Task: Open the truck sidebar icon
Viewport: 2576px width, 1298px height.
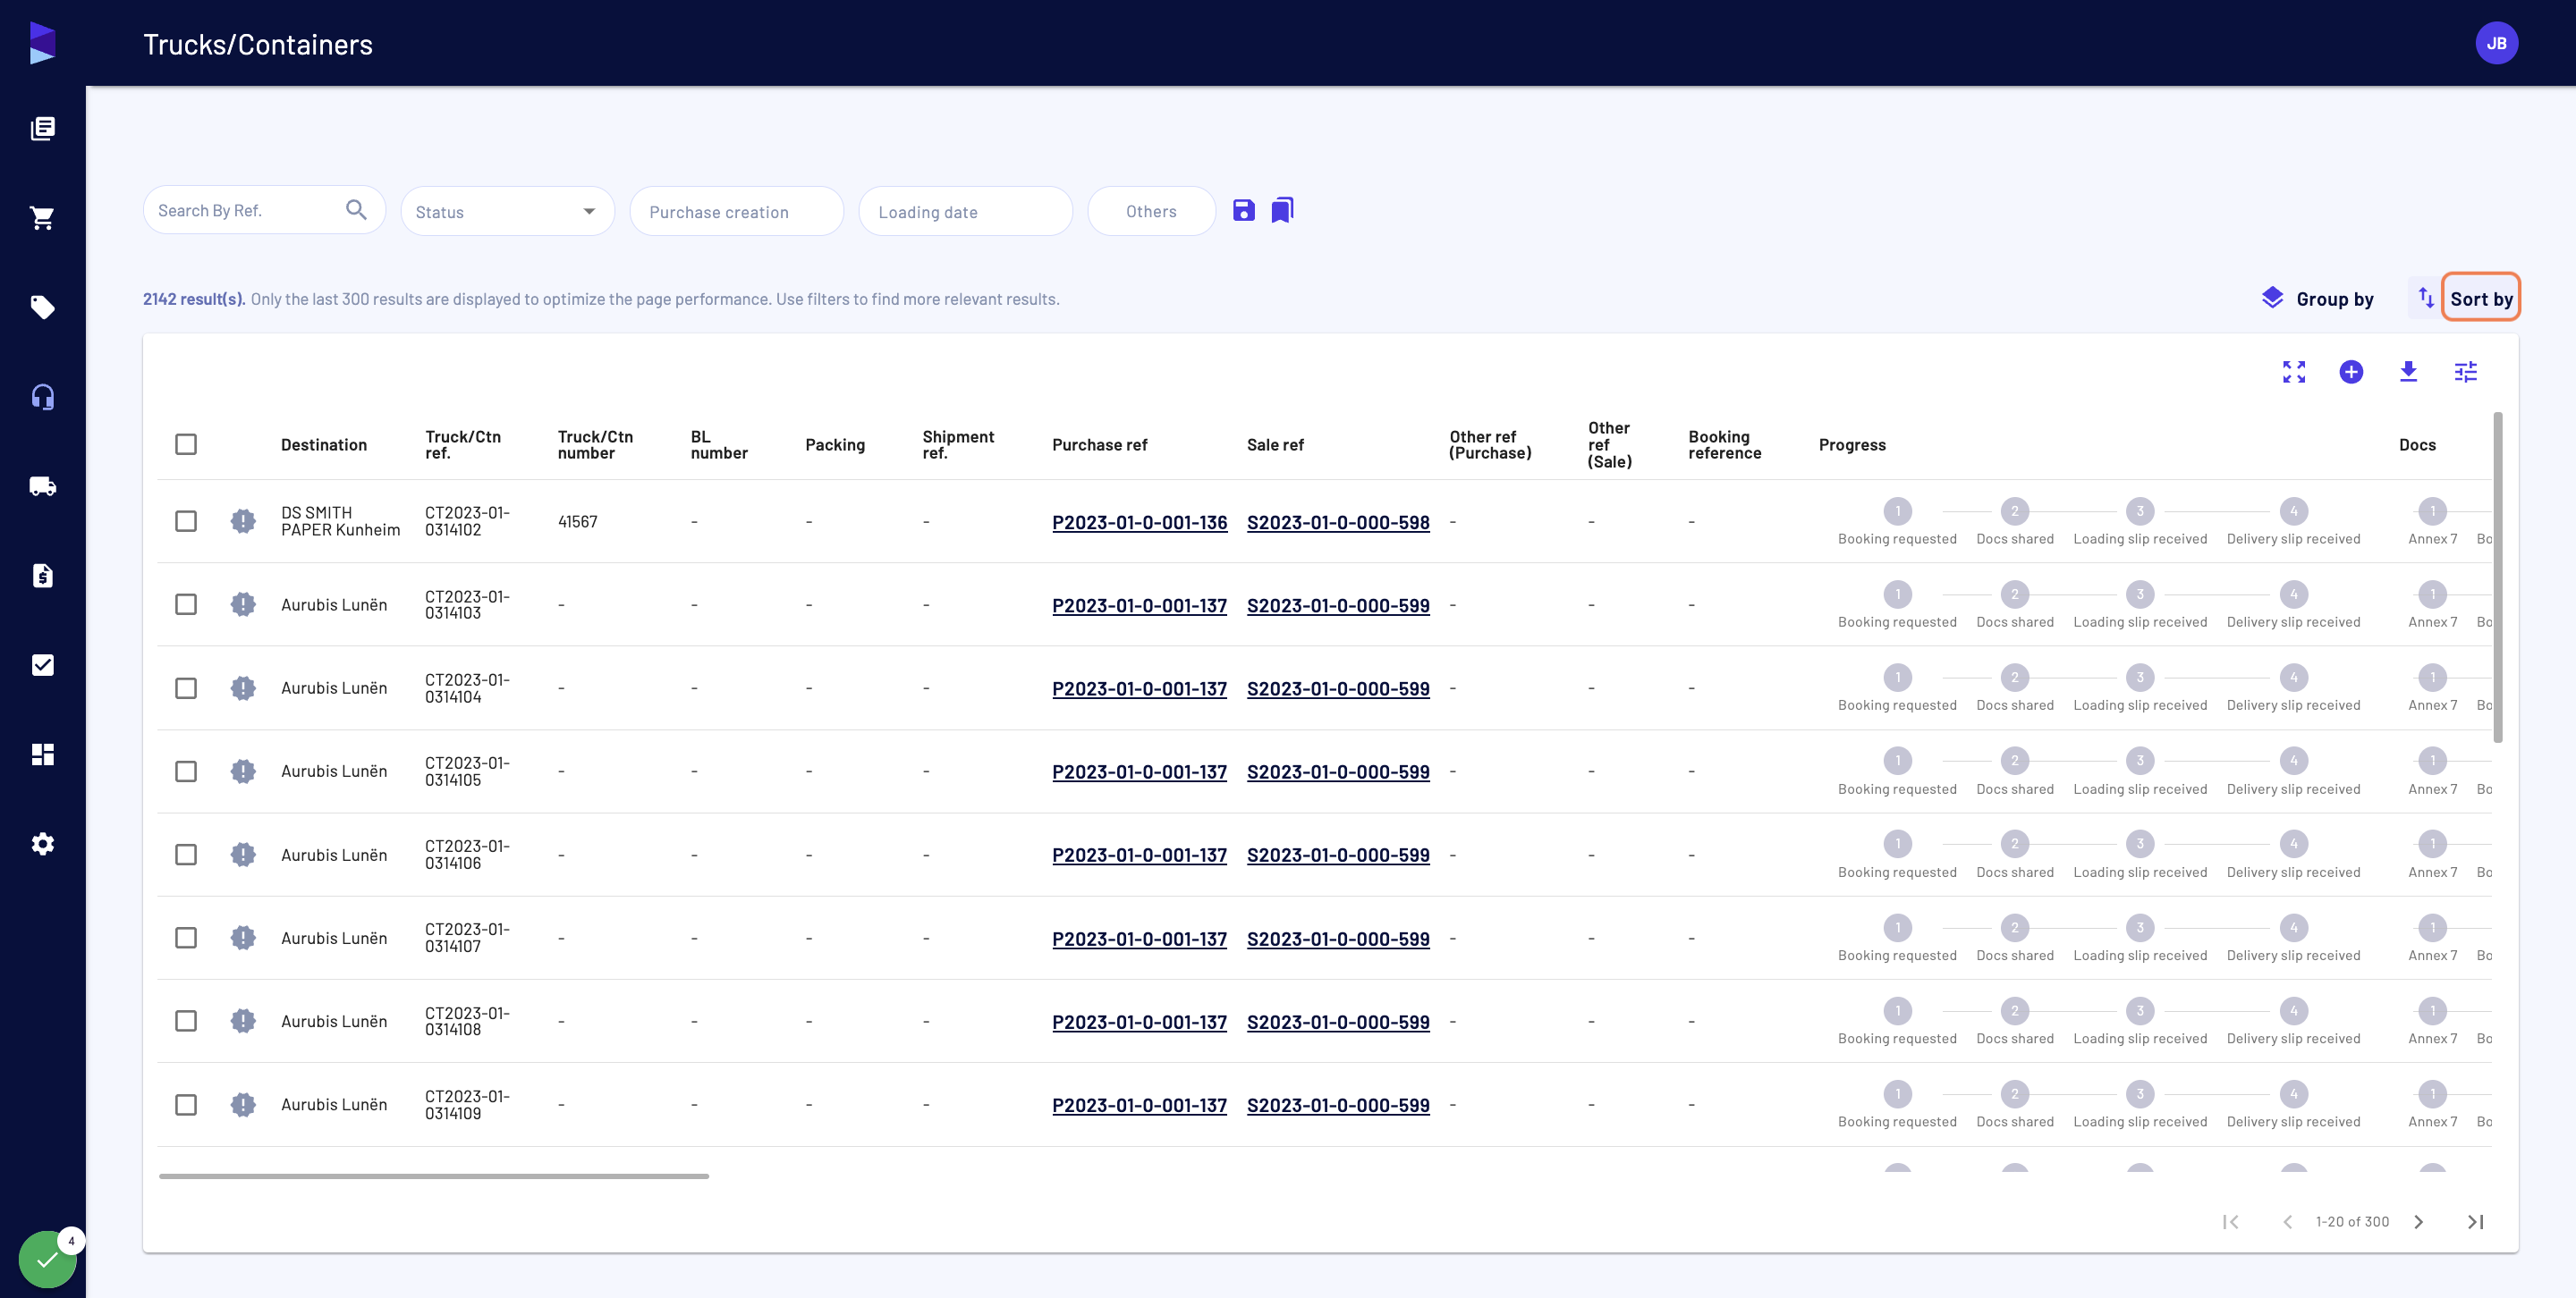Action: tap(43, 486)
